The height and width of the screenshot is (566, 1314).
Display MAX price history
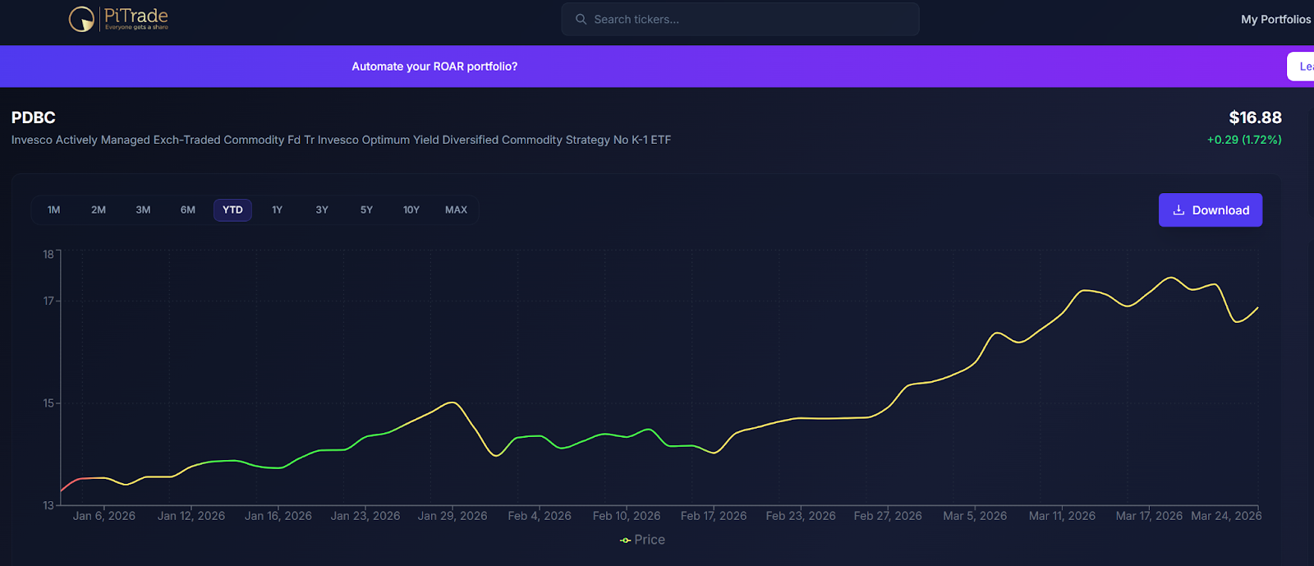[x=456, y=210]
